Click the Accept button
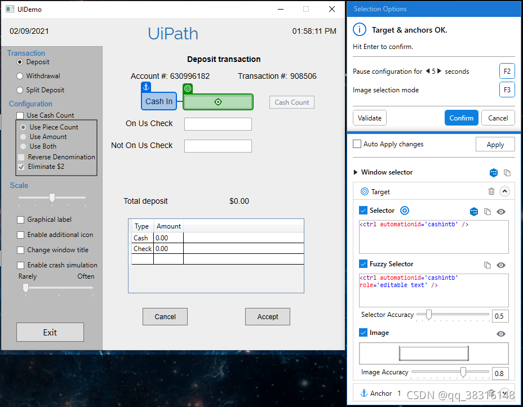523x407 pixels. [268, 317]
